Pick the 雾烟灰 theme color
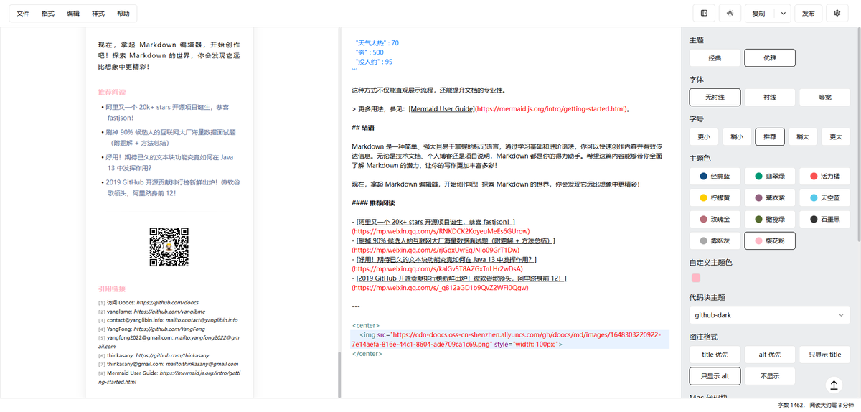This screenshot has height=412, width=861. pos(715,241)
